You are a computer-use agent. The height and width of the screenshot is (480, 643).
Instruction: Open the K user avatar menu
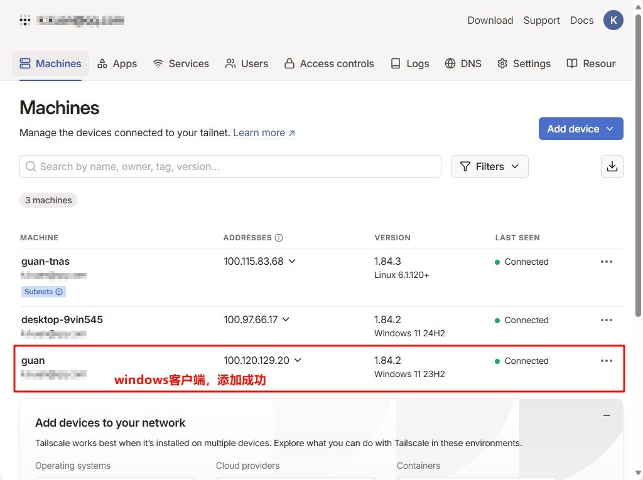(613, 21)
